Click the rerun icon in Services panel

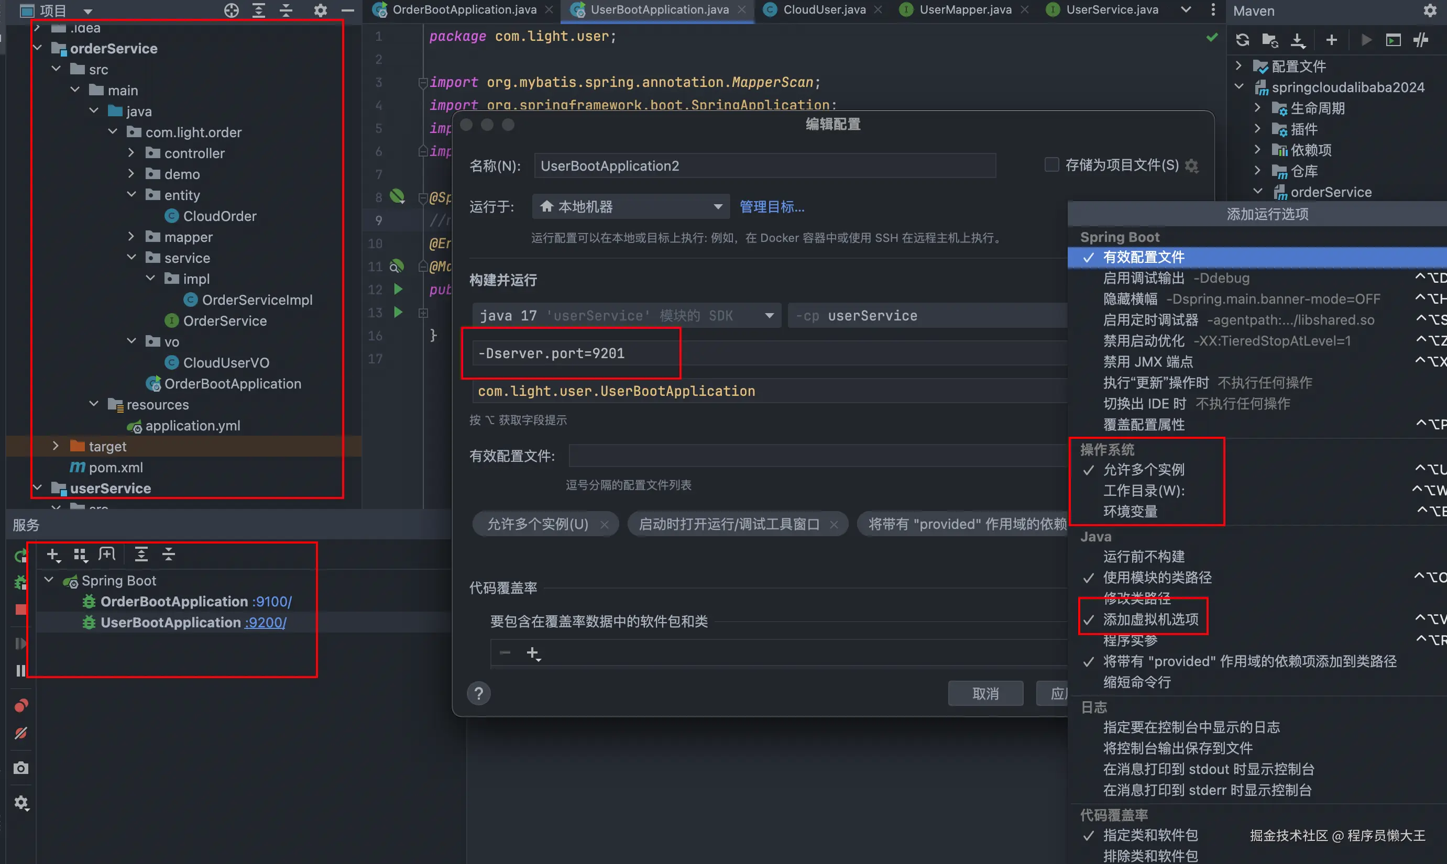click(20, 556)
